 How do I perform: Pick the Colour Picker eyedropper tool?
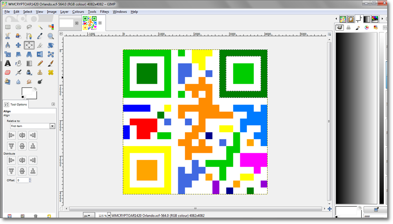coord(40,36)
